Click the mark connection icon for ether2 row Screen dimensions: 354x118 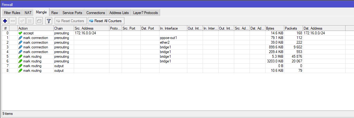click(x=20, y=42)
